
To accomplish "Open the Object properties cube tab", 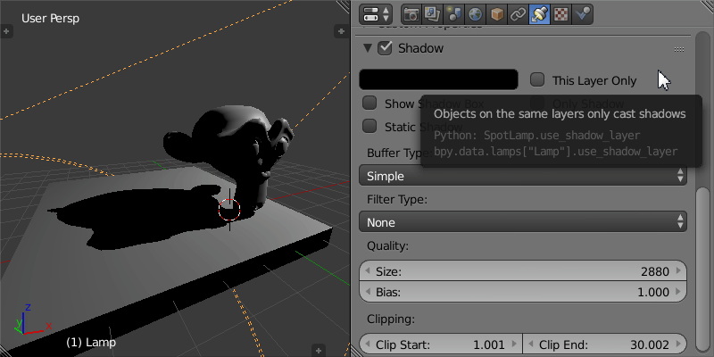I will point(496,14).
